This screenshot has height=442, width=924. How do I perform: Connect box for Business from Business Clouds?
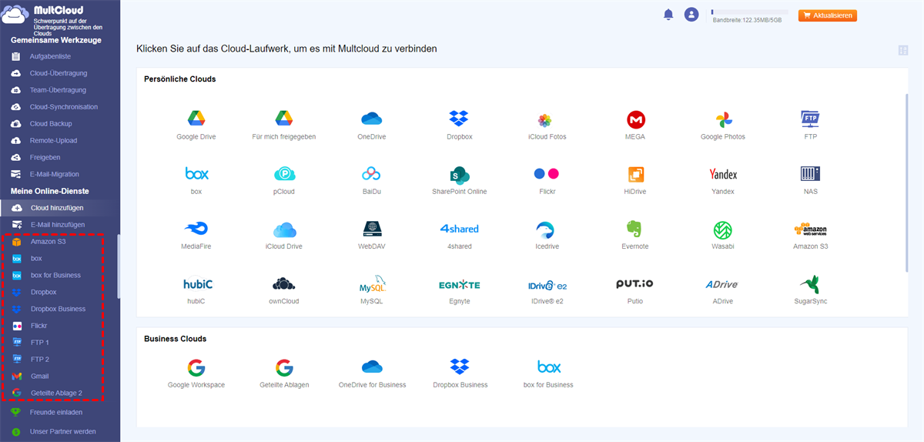coord(547,374)
